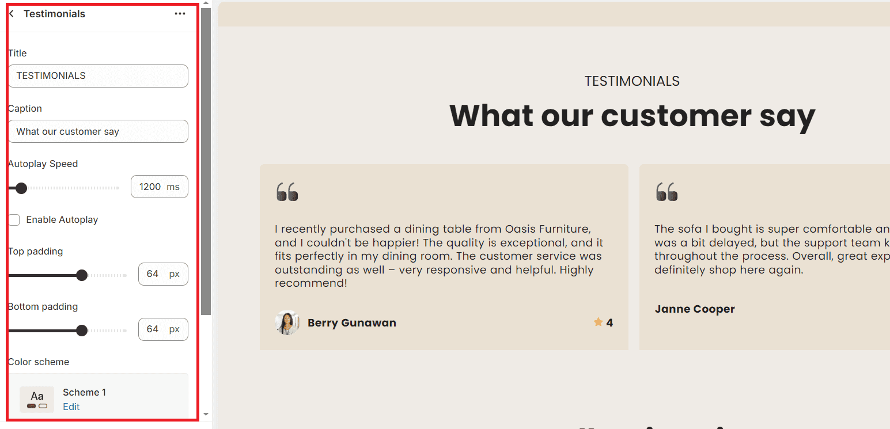The width and height of the screenshot is (890, 429).
Task: Click the Edit link under Scheme 1
Action: [71, 407]
